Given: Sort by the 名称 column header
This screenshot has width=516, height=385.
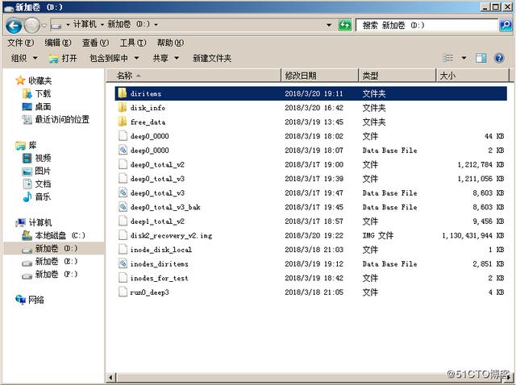Looking at the screenshot, I should pyautogui.click(x=193, y=76).
